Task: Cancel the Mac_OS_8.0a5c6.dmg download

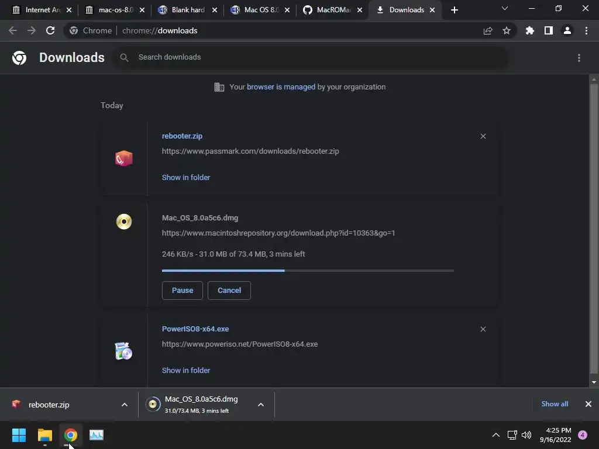Action: tap(229, 291)
